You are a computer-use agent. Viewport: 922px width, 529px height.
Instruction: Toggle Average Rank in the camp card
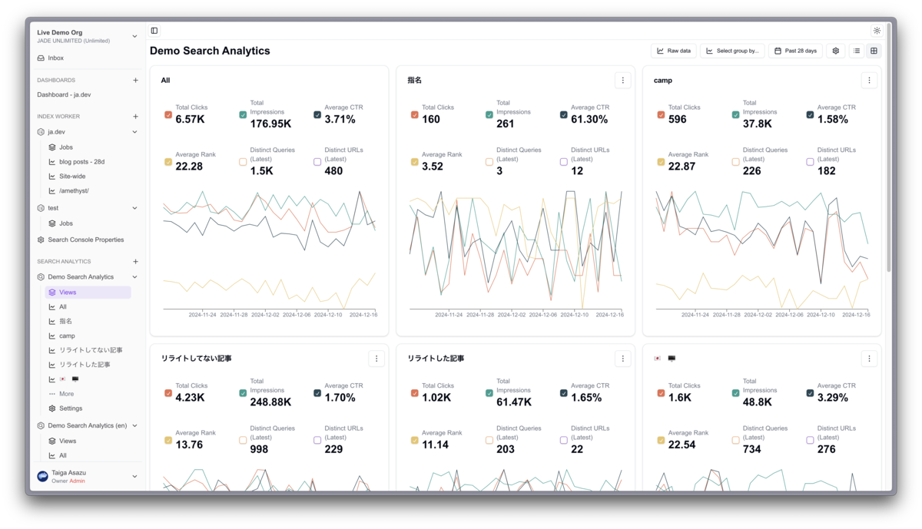[x=661, y=162]
